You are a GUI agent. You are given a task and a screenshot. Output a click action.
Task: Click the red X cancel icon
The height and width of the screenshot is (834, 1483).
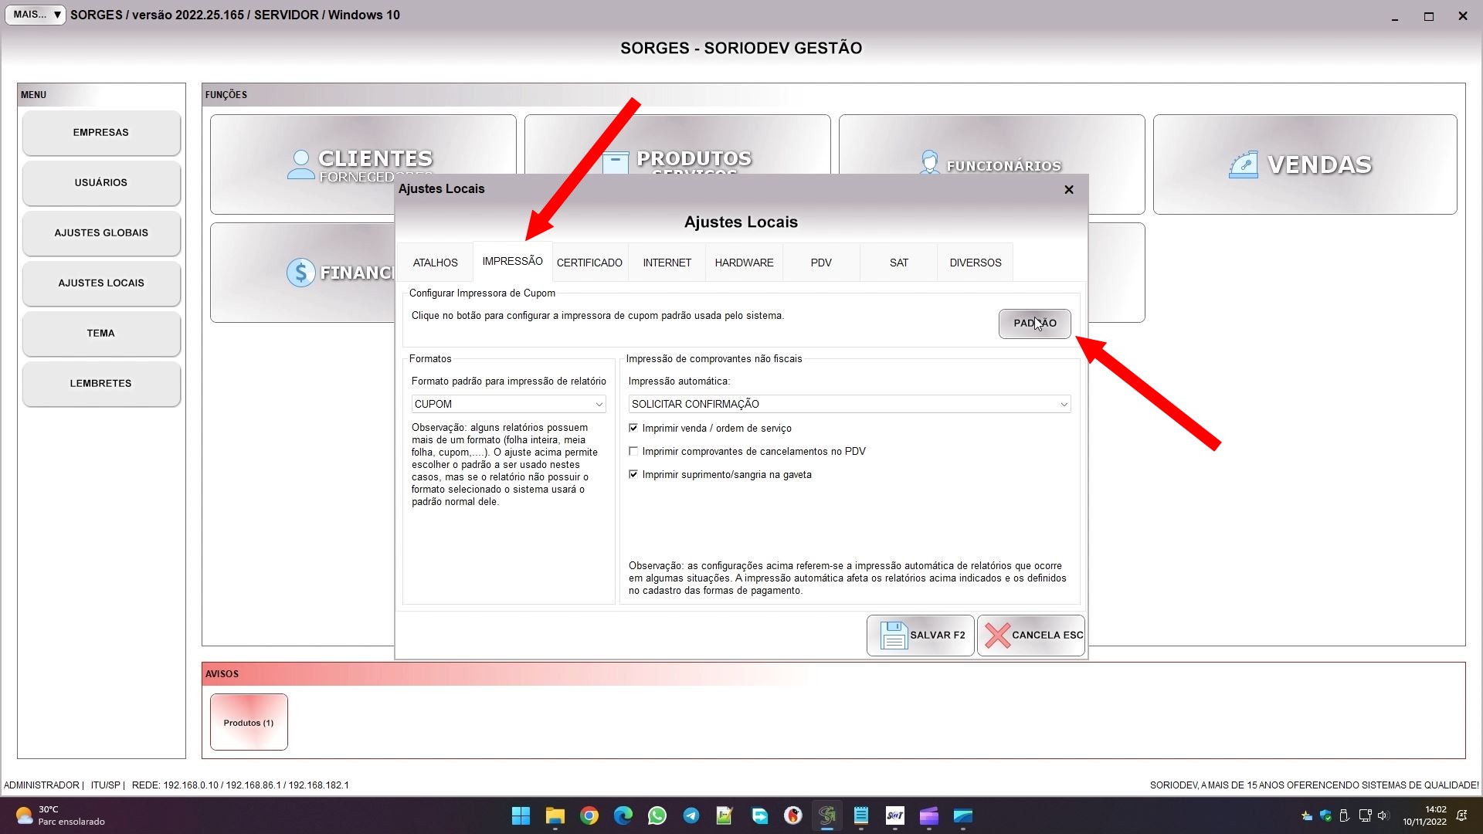(997, 636)
